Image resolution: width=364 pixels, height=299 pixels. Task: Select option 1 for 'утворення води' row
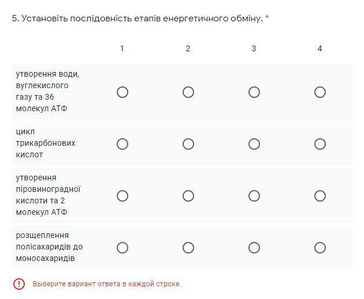122,92
